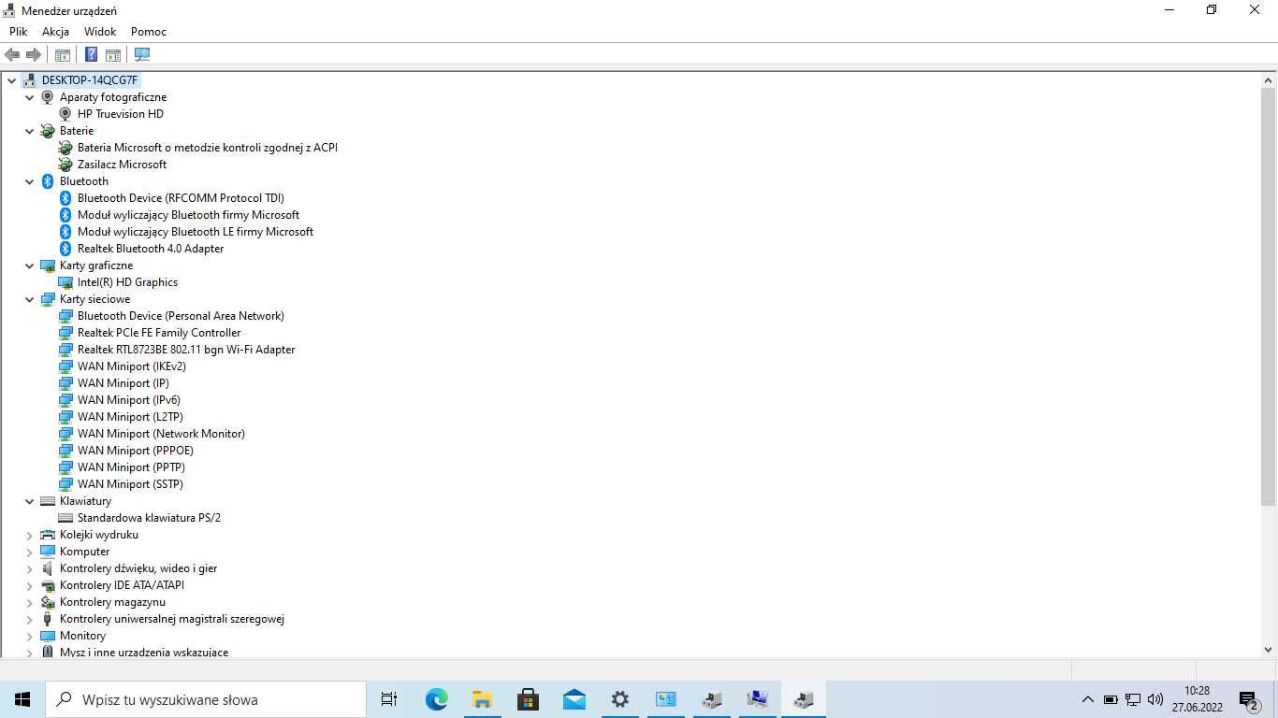
Task: Open Microsoft Edge from the taskbar
Action: pyautogui.click(x=436, y=699)
